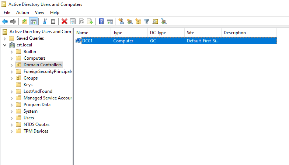Expand the TPM Devices node
This screenshot has height=165, width=289.
coord(12,131)
